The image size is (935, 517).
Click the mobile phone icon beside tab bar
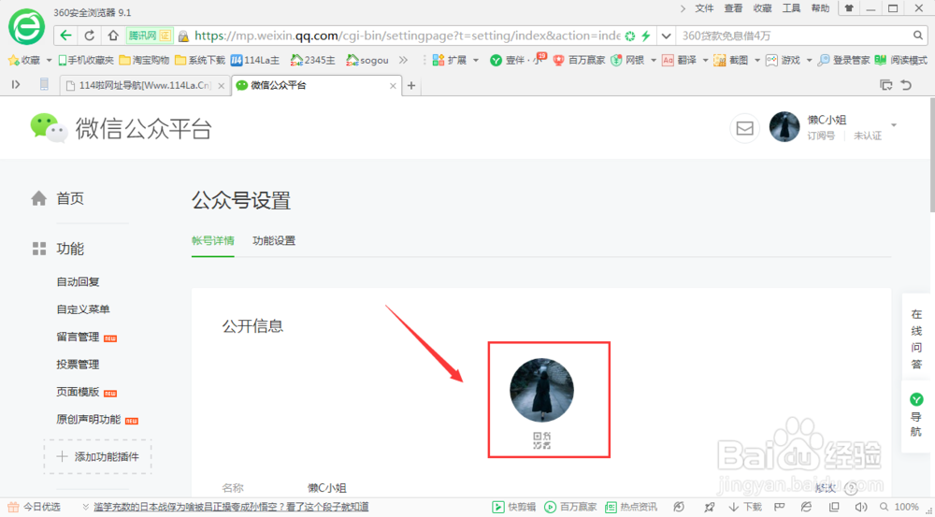point(44,85)
